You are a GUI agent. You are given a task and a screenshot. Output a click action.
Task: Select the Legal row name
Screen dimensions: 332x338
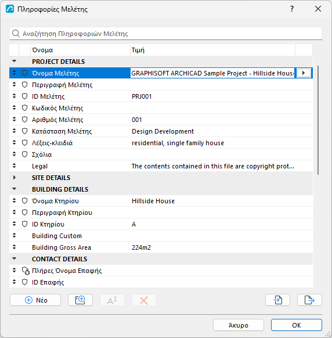pos(40,166)
